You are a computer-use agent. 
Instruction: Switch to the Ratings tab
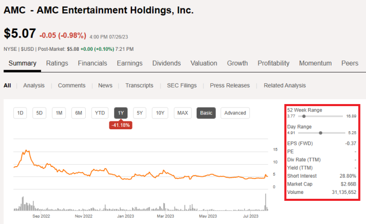tap(57, 63)
